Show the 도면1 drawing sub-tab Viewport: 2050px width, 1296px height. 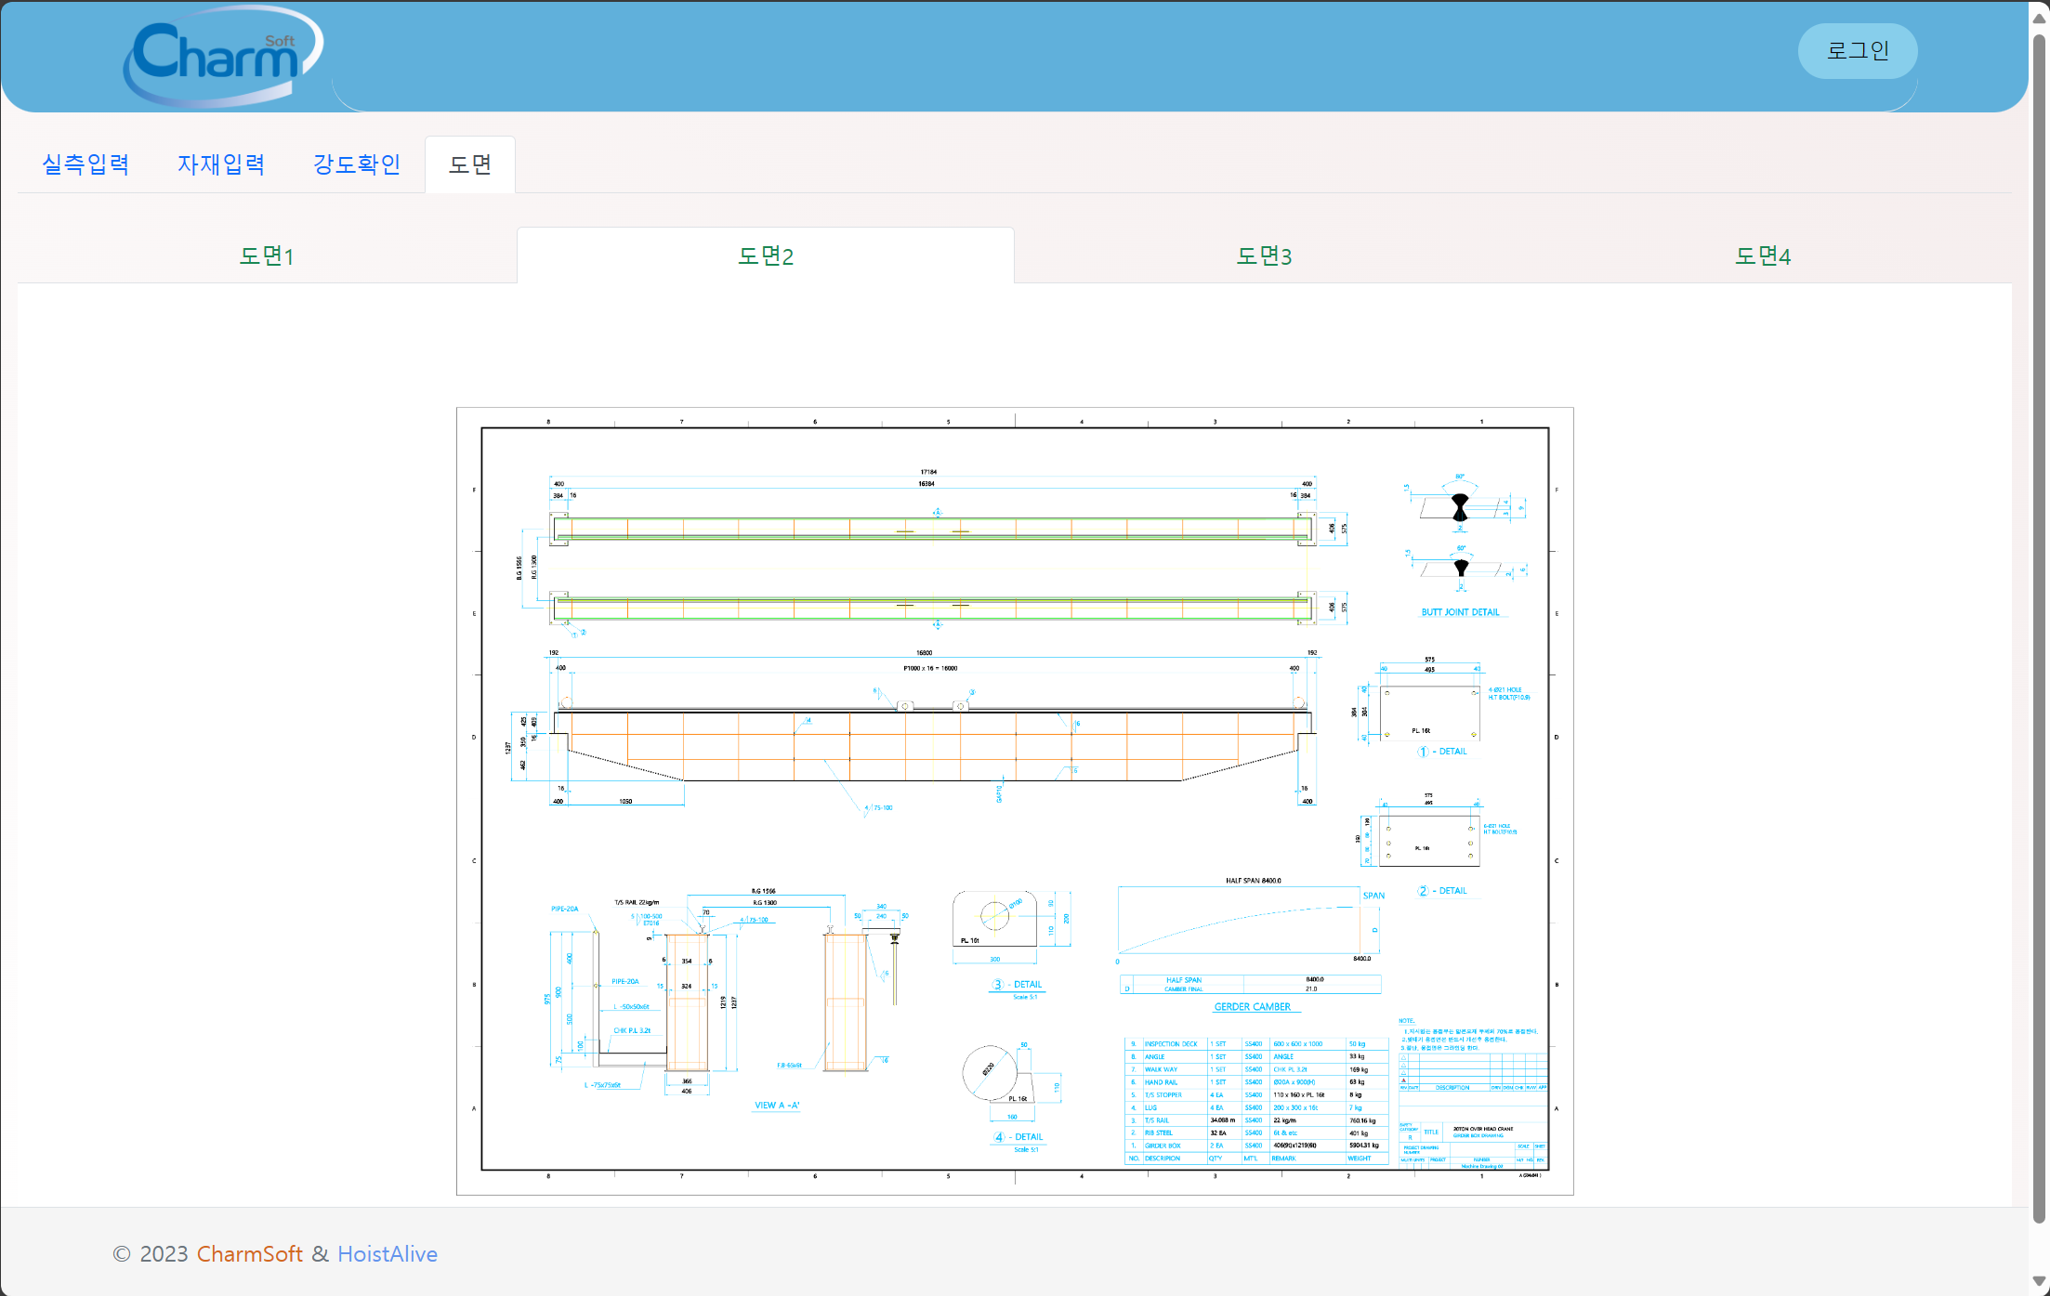267,255
